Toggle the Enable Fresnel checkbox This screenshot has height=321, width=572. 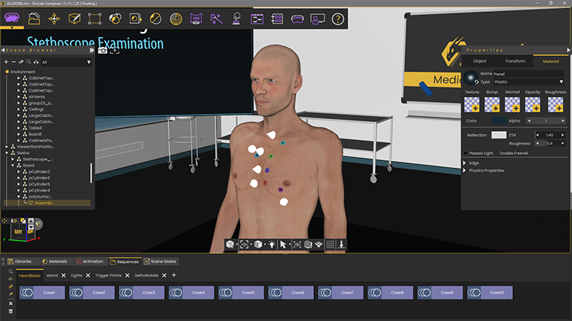point(497,153)
